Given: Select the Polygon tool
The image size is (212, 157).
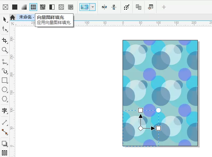Looking at the screenshot, I should (4, 99).
